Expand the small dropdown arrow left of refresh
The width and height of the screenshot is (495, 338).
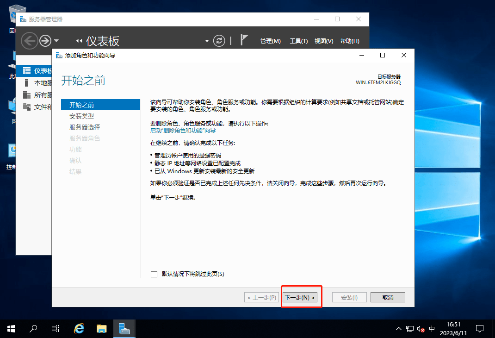[x=207, y=41]
